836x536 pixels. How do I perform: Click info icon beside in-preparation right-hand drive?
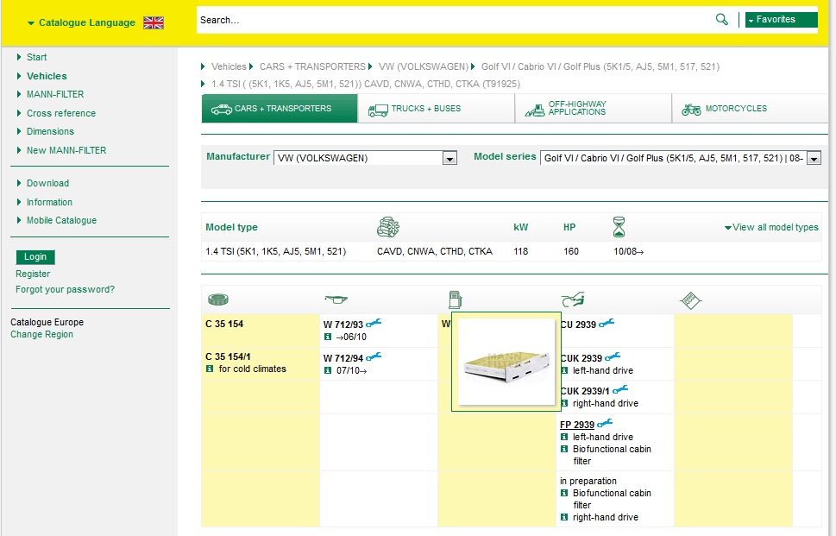564,517
